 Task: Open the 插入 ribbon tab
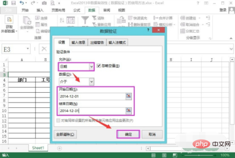coord(40,10)
